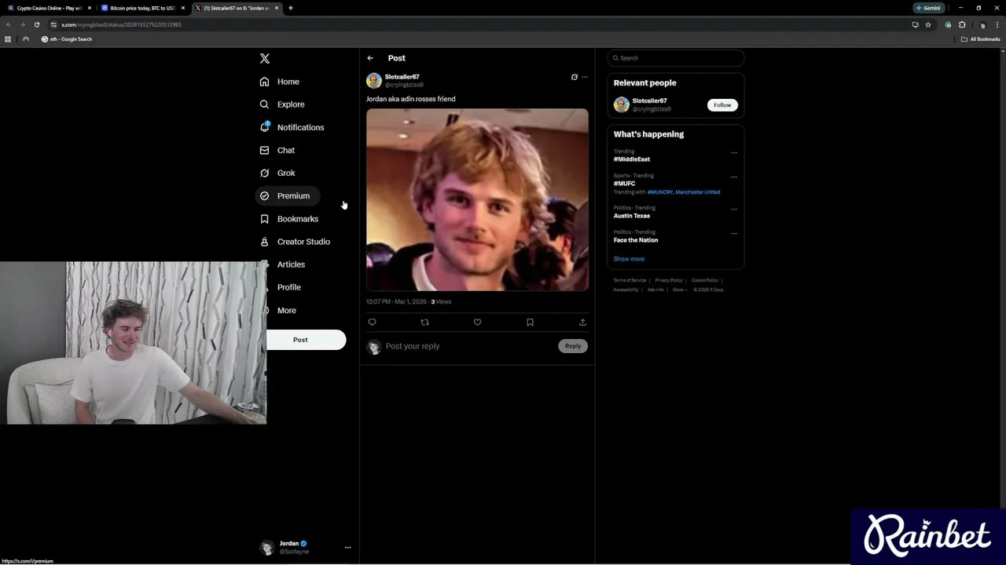Close the Bitcoin price today tab
Screen dimensions: 1006x565
(183, 8)
